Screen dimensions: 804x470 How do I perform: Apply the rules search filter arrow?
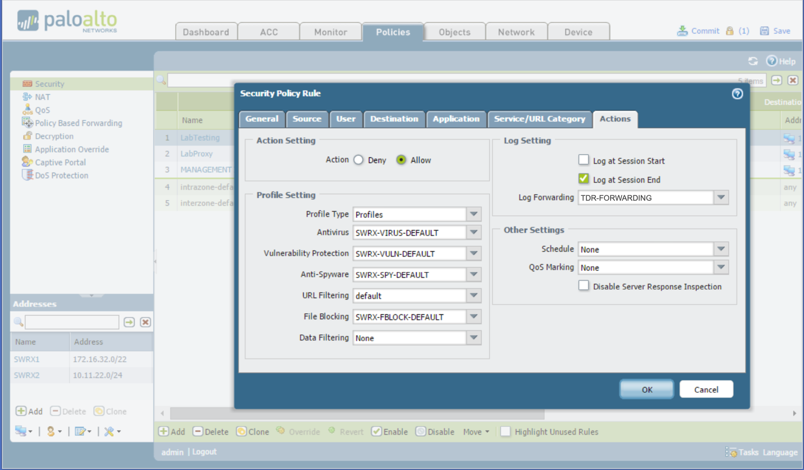click(x=777, y=80)
